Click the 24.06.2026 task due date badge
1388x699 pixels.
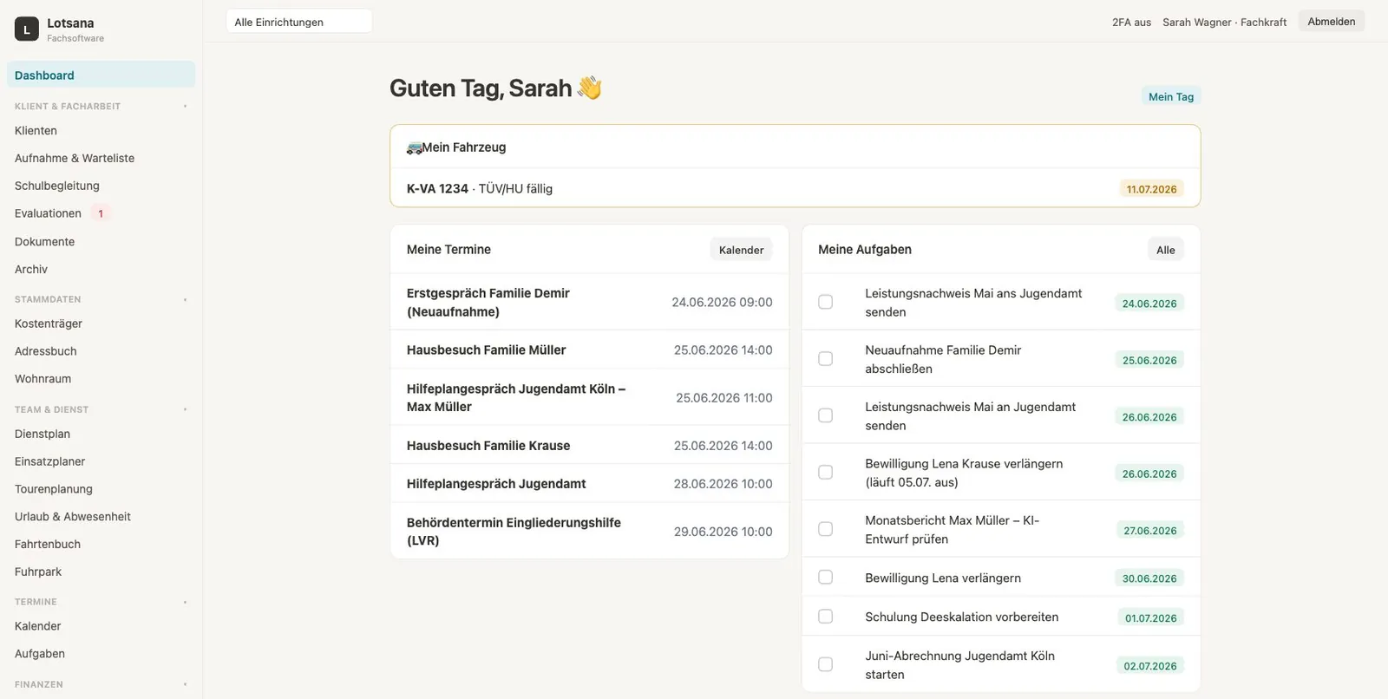pos(1149,304)
